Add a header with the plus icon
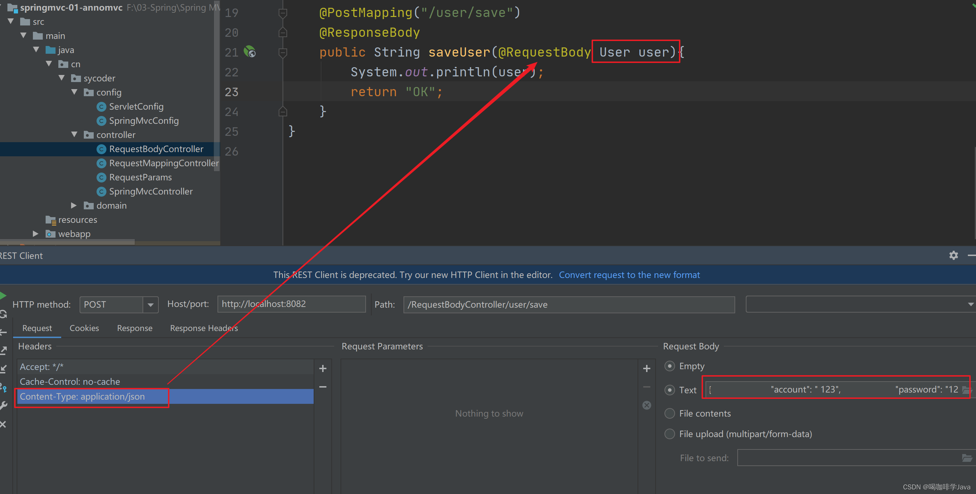This screenshot has height=494, width=976. (323, 368)
